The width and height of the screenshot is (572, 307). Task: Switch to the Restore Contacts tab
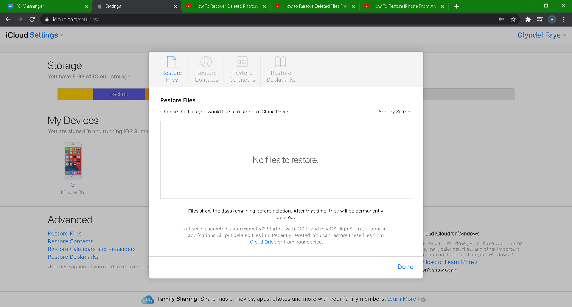[x=206, y=69]
